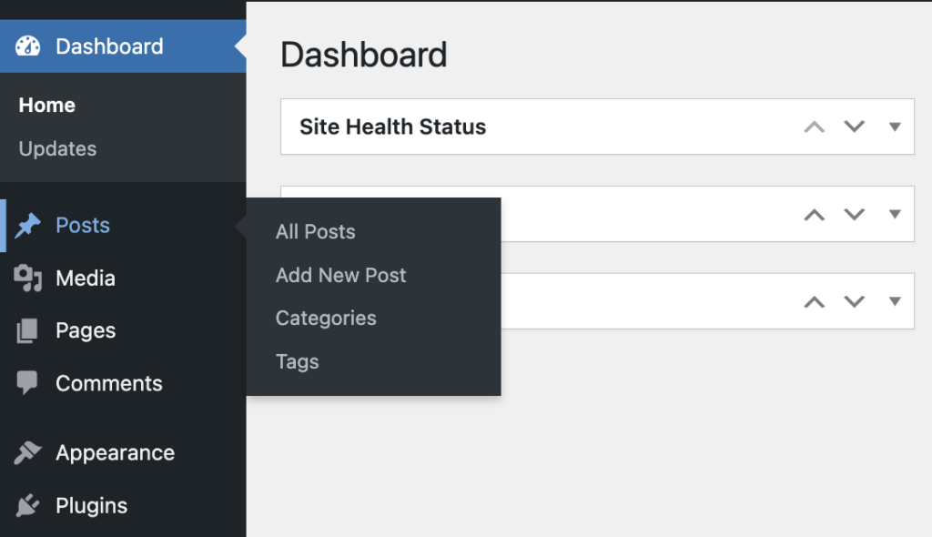Open the bottom widget's dropdown triangle
This screenshot has height=537, width=932.
893,301
